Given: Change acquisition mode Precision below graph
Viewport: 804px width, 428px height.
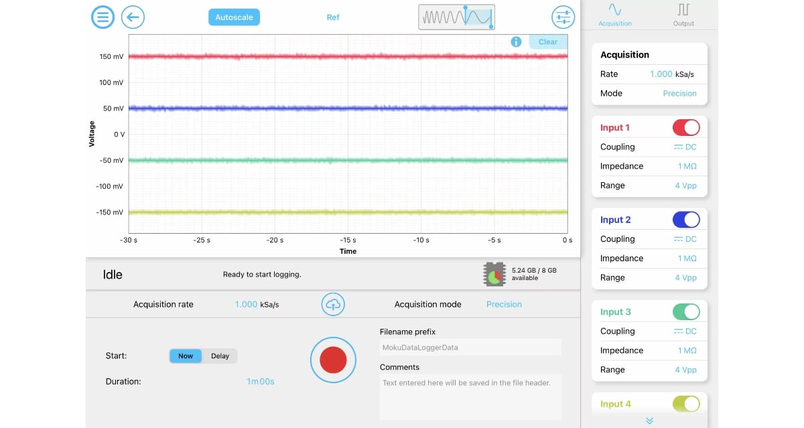Looking at the screenshot, I should 504,304.
